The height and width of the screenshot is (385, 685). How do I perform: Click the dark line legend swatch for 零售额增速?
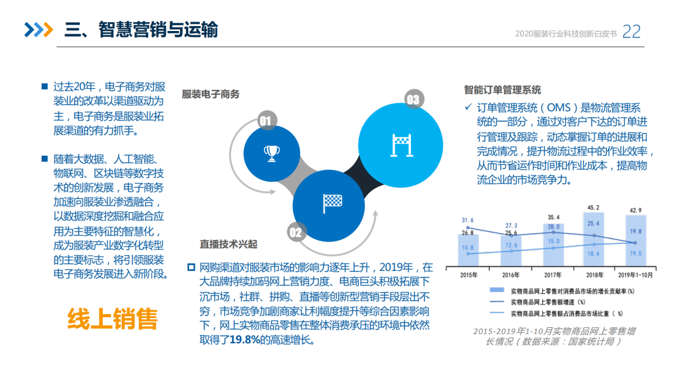tap(497, 301)
